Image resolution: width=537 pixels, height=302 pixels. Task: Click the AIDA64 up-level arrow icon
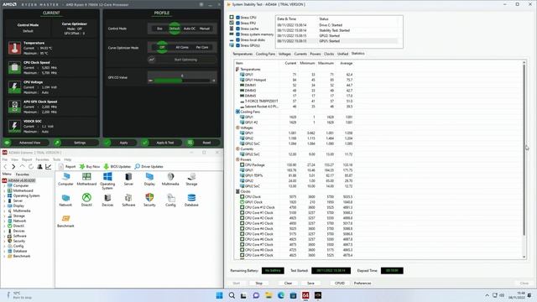click(23, 166)
